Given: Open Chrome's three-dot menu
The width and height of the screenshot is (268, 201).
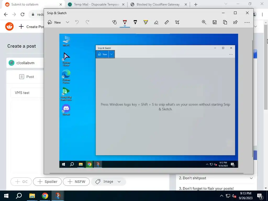Looking at the screenshot, I should click(x=262, y=14).
